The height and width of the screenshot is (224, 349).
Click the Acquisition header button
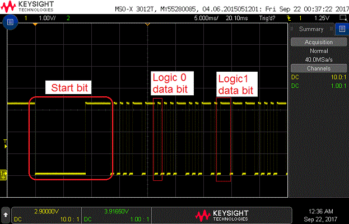point(319,42)
